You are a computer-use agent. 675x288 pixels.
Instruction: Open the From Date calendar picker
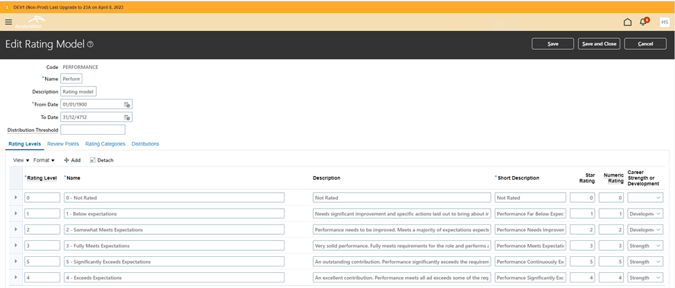(127, 104)
